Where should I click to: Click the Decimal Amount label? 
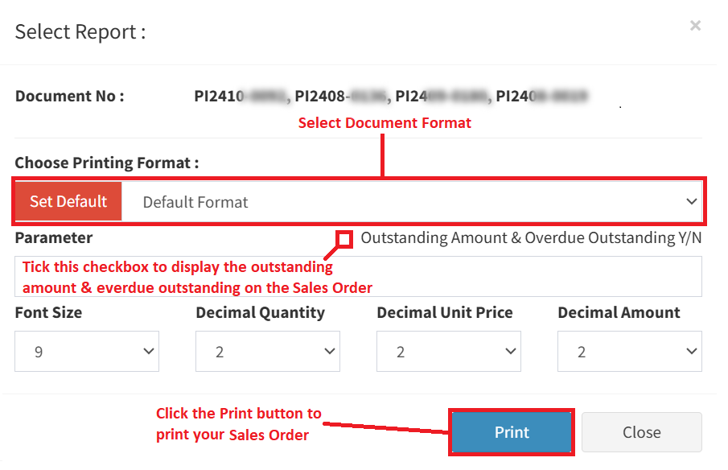pyautogui.click(x=619, y=312)
